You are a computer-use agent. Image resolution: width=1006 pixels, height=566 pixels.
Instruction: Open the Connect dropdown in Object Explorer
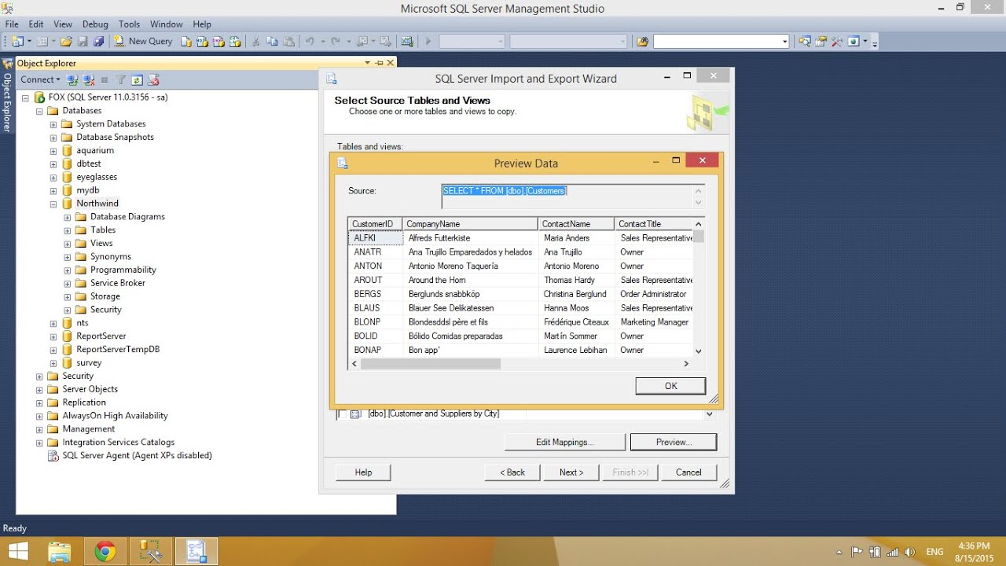click(x=39, y=79)
